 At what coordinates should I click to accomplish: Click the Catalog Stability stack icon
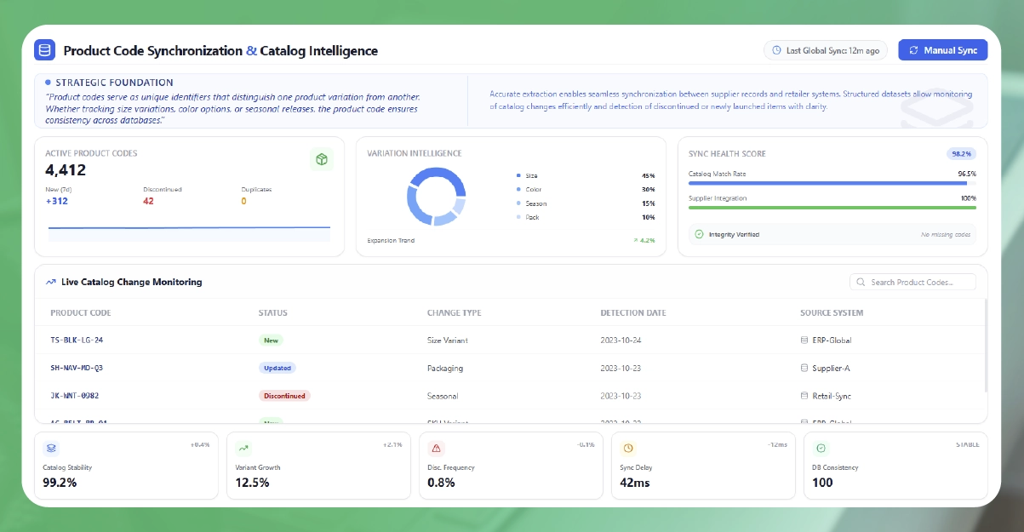[52, 446]
